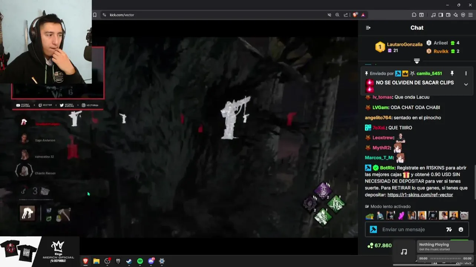Click username Leoxtrew in chat
This screenshot has width=476, height=267.
pos(383,138)
